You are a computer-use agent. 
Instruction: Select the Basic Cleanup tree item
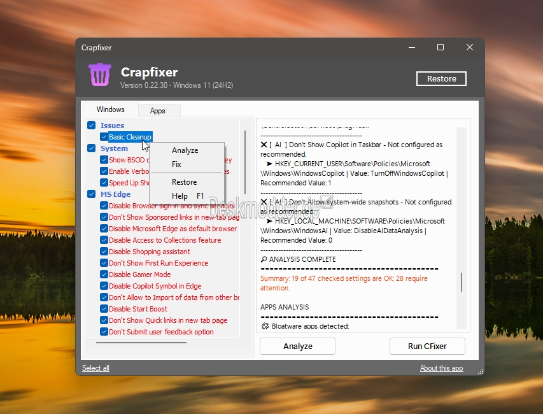coord(130,137)
